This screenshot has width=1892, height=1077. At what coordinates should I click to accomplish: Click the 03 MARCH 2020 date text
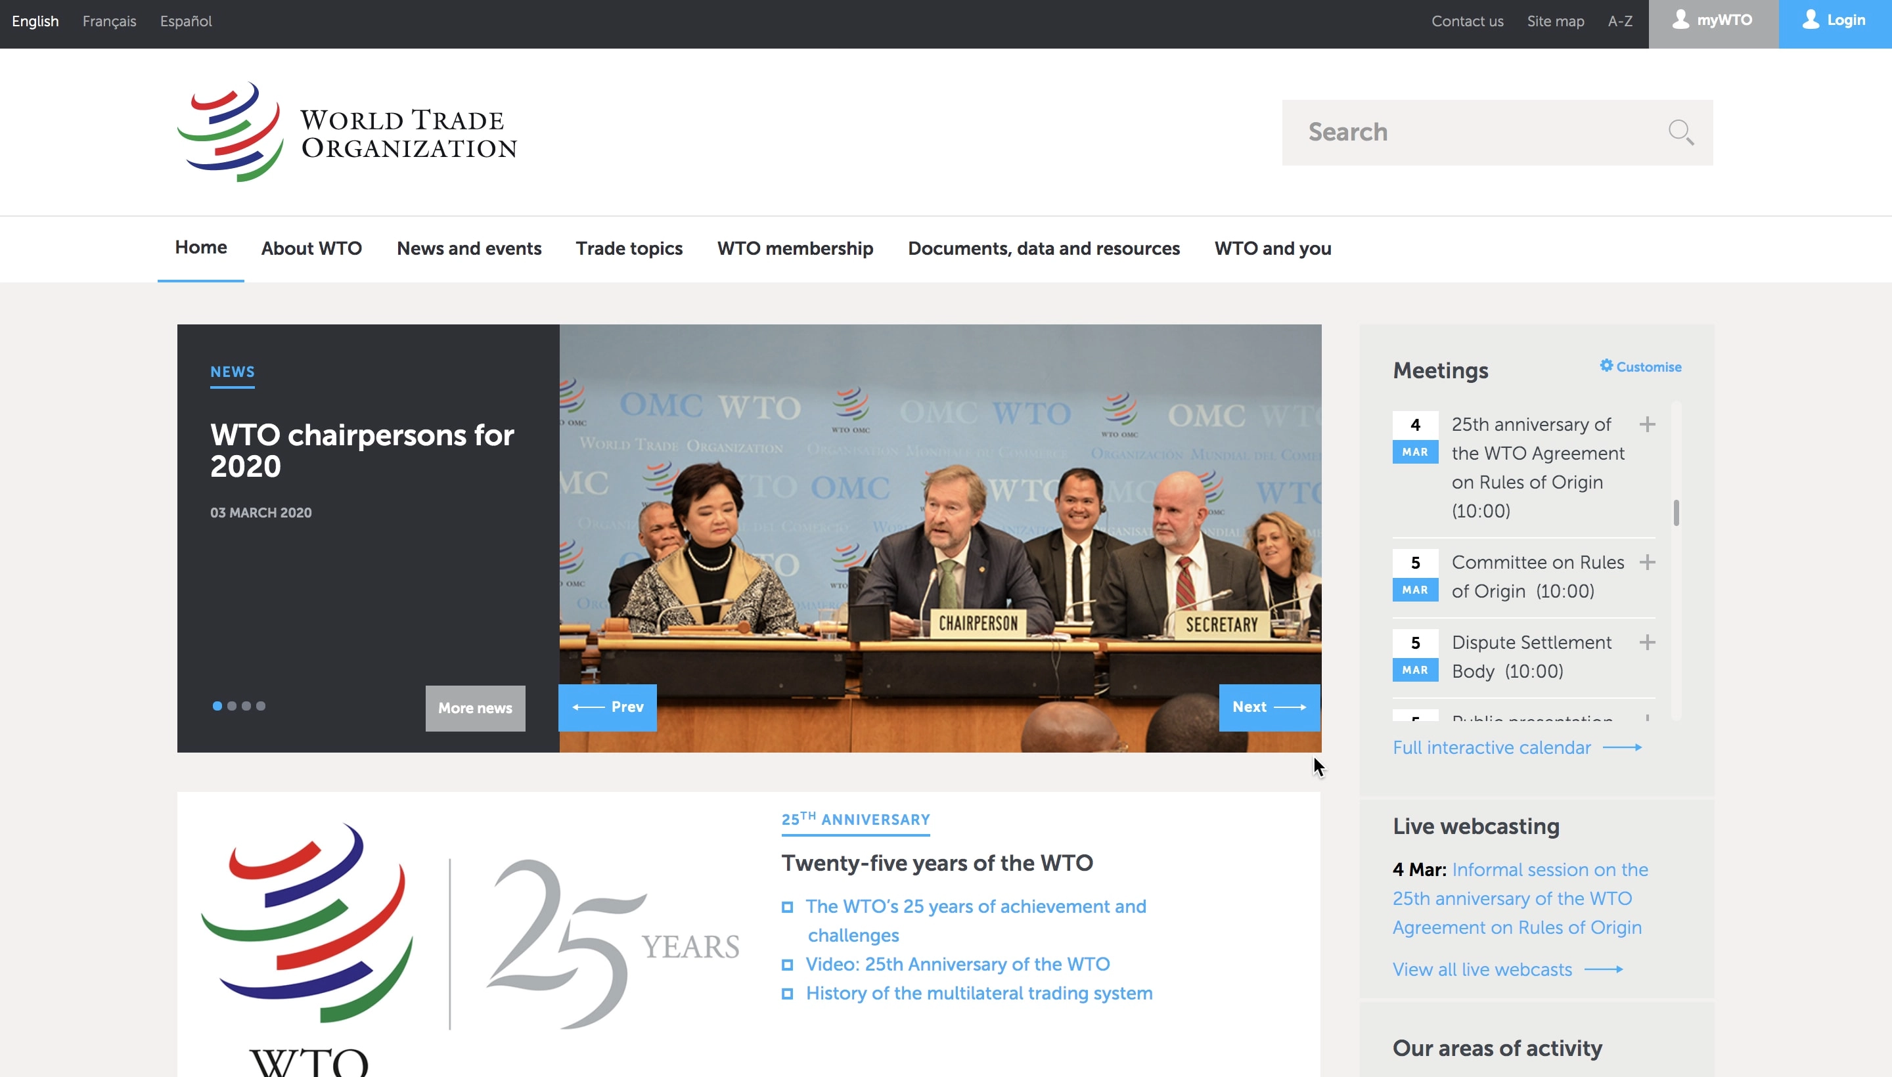click(260, 513)
